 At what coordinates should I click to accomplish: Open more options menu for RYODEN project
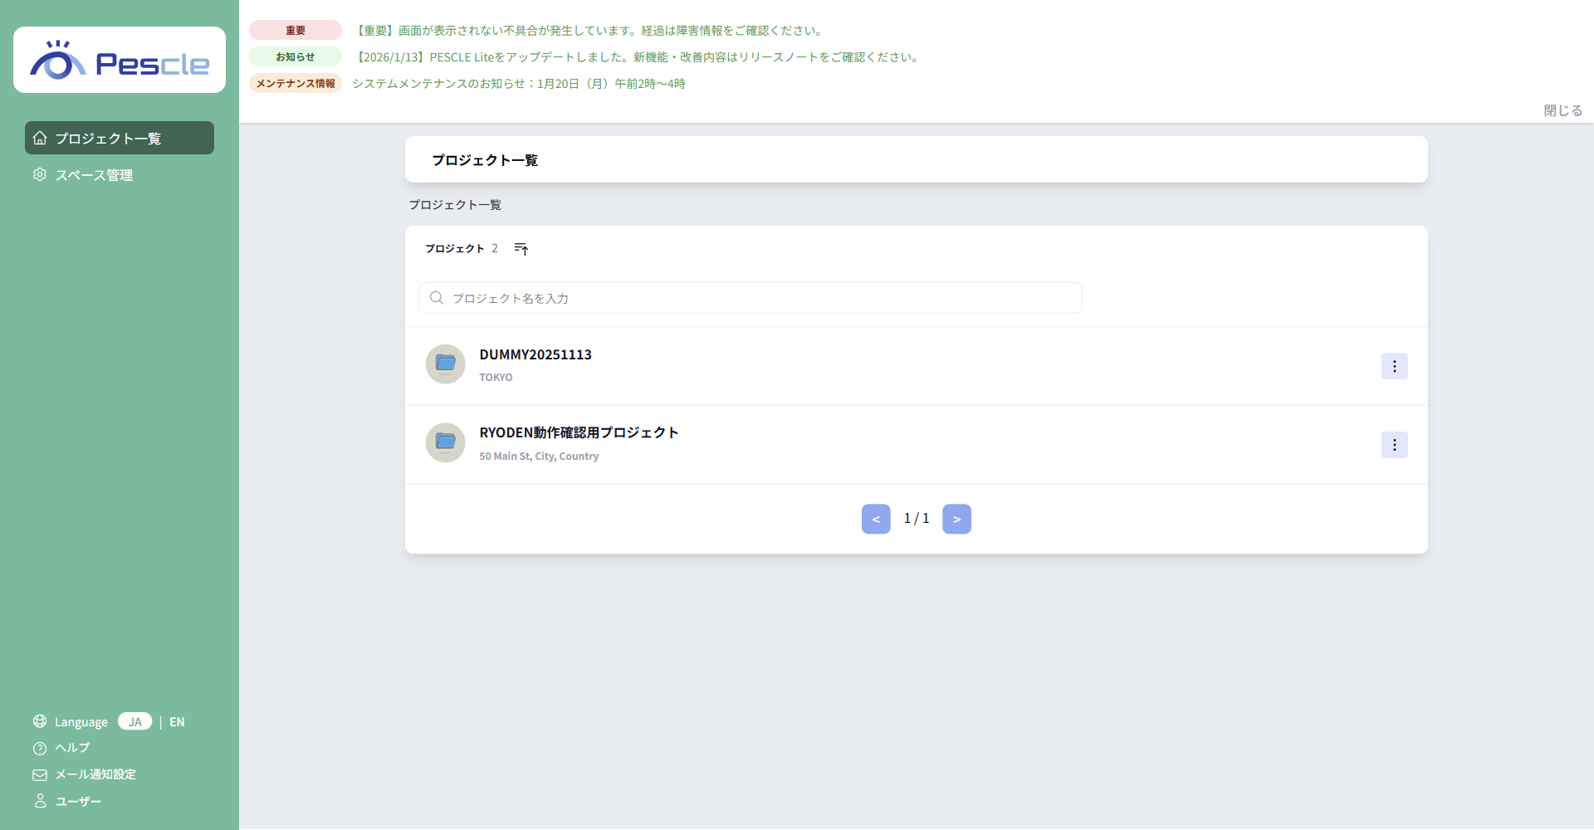click(1394, 445)
